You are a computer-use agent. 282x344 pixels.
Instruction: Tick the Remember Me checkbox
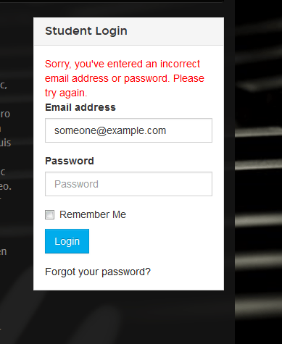pyautogui.click(x=49, y=214)
